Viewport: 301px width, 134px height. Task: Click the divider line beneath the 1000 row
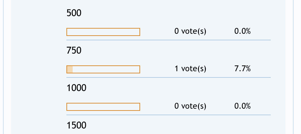[169, 115]
